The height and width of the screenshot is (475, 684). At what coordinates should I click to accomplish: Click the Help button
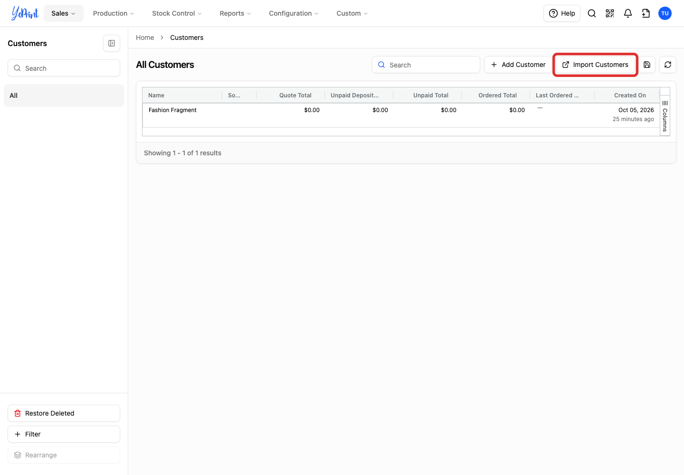[562, 13]
